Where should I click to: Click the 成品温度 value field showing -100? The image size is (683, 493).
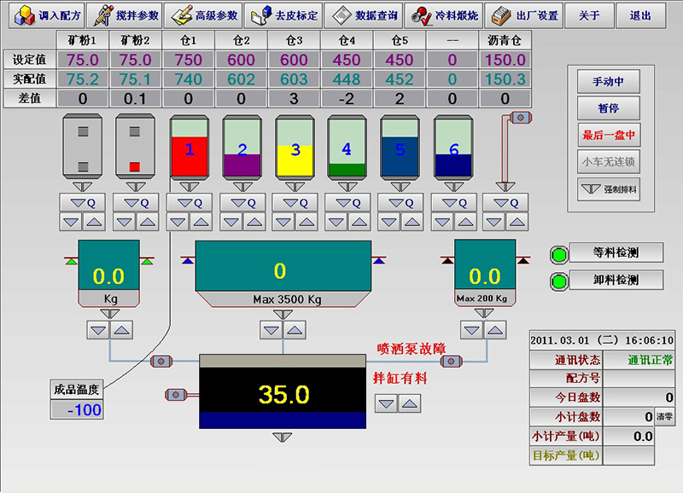tap(77, 410)
